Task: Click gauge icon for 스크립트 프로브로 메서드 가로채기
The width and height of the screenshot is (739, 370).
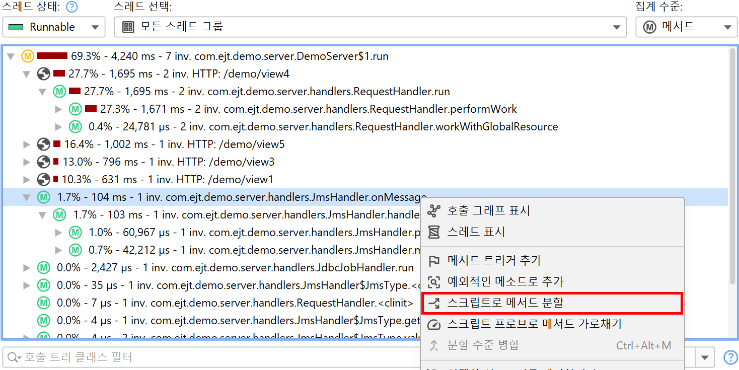Action: coord(433,324)
